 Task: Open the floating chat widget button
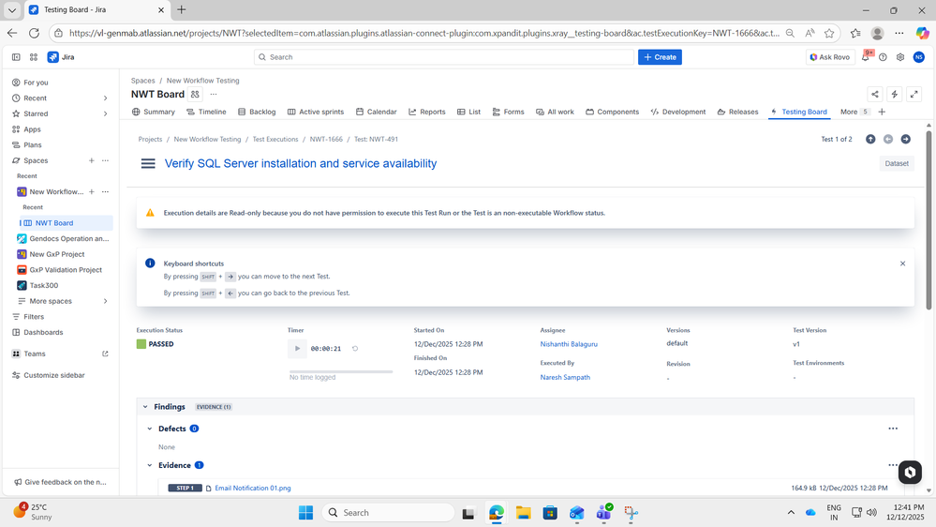[x=910, y=472]
